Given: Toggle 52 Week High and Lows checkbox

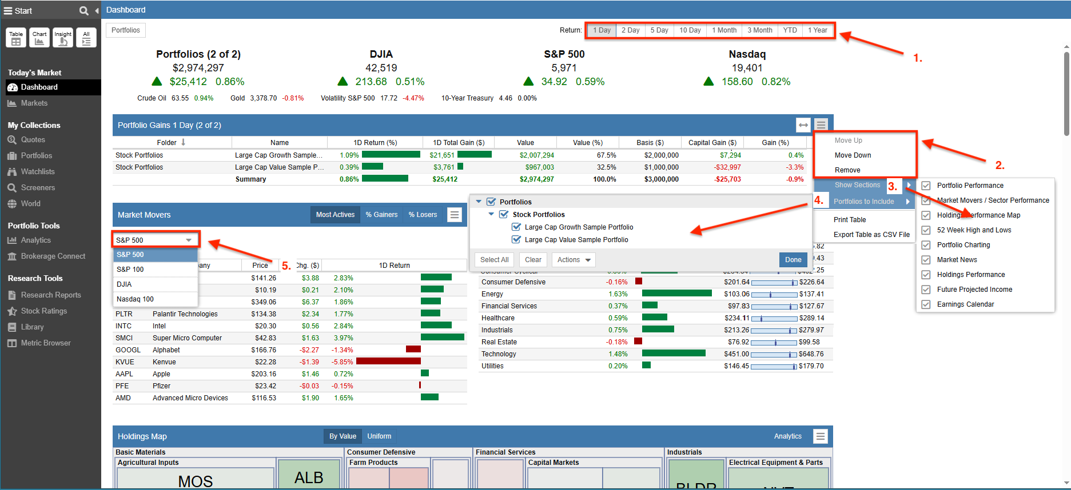Looking at the screenshot, I should 926,230.
